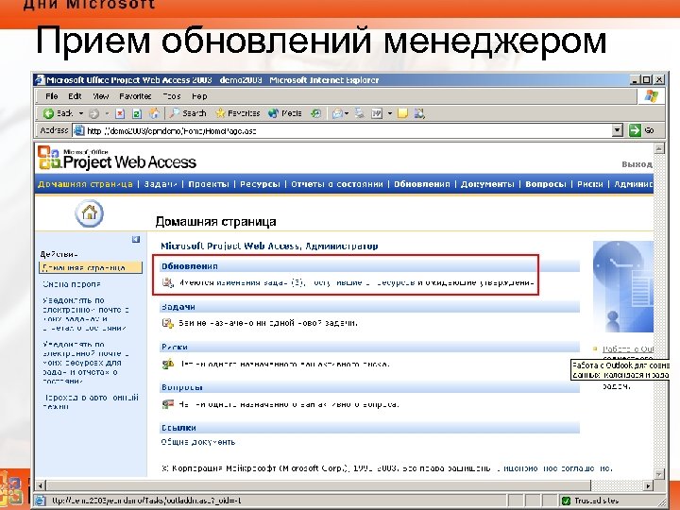This screenshot has height=510, width=680.
Task: Open the View menu
Action: point(101,96)
